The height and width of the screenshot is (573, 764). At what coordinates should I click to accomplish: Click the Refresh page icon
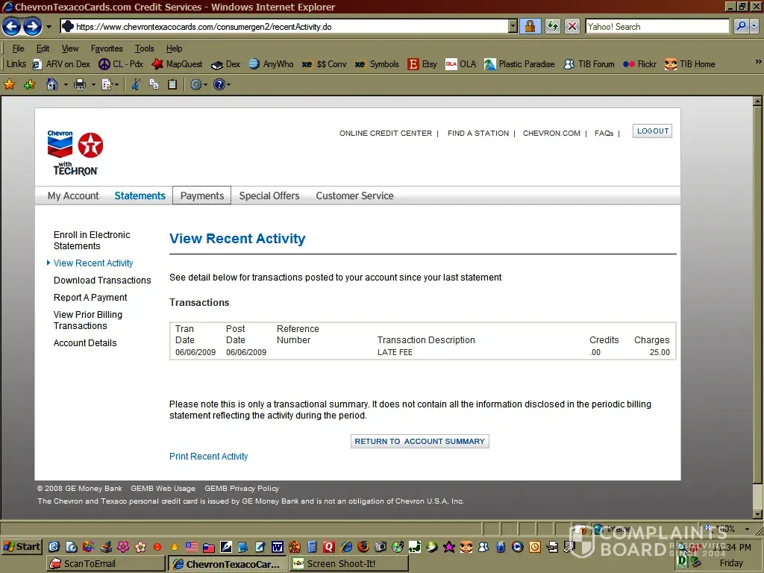click(552, 27)
